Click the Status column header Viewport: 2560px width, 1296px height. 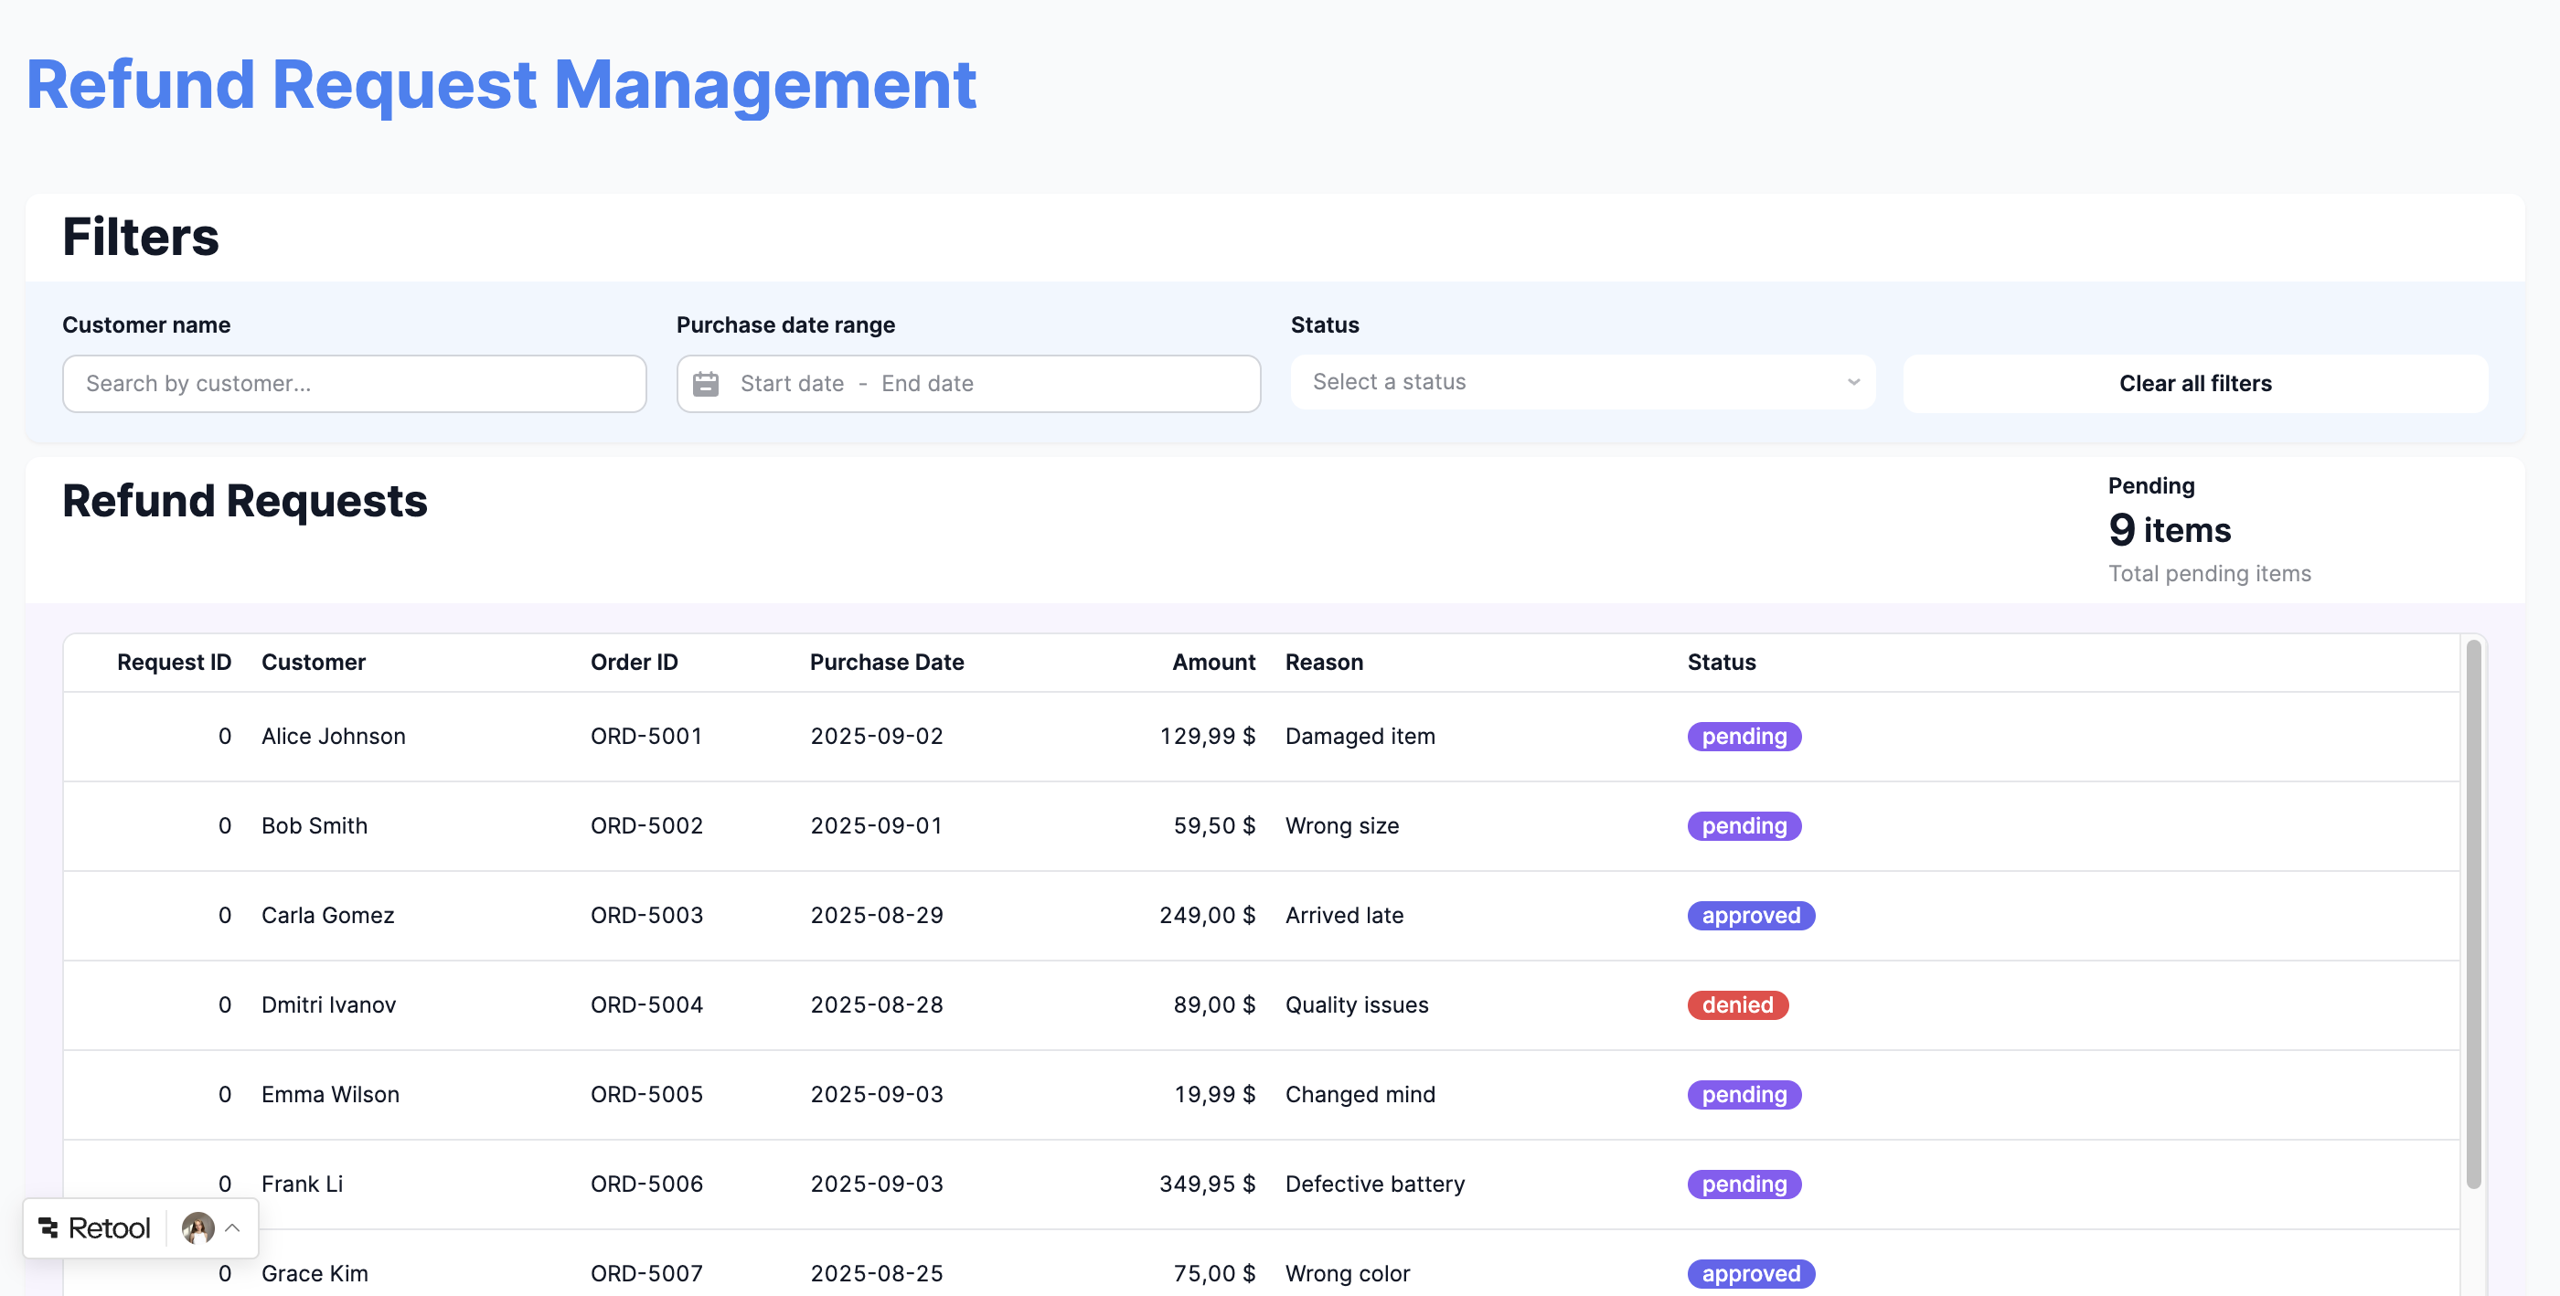(x=1721, y=663)
